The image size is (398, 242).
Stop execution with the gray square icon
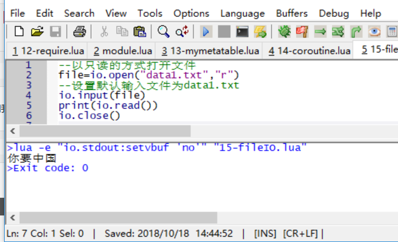click(224, 32)
